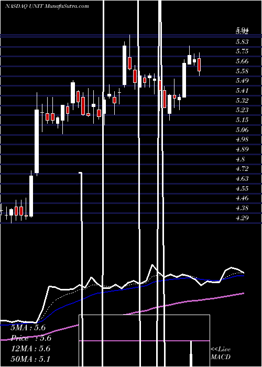Click the 5.15 price axis label
Screen dimensions: 262x367
[242, 120]
